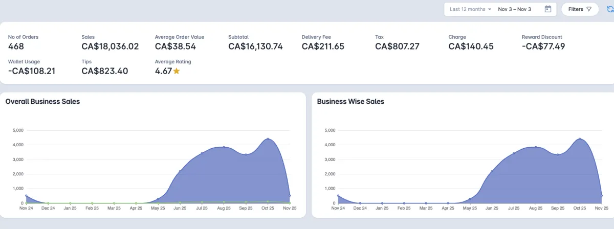Click the refresh icon at top right
The width and height of the screenshot is (614, 229).
coord(610,9)
